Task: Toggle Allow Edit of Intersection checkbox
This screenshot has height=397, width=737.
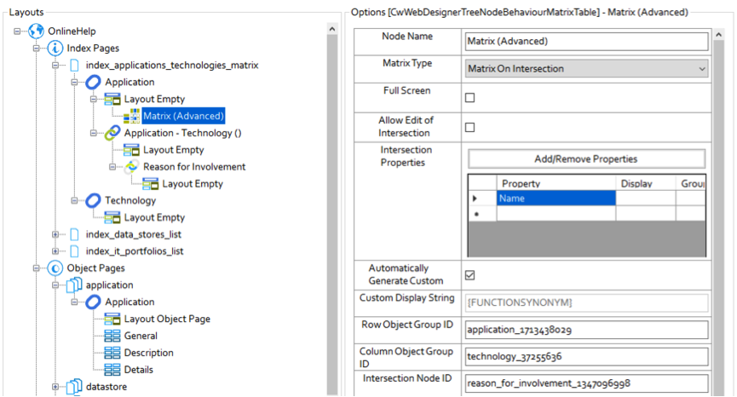Action: (x=469, y=128)
